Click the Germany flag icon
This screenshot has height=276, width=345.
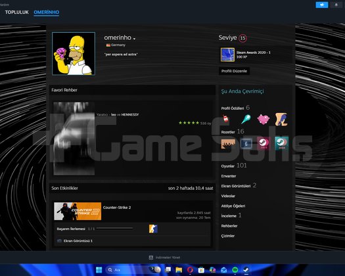(x=108, y=45)
